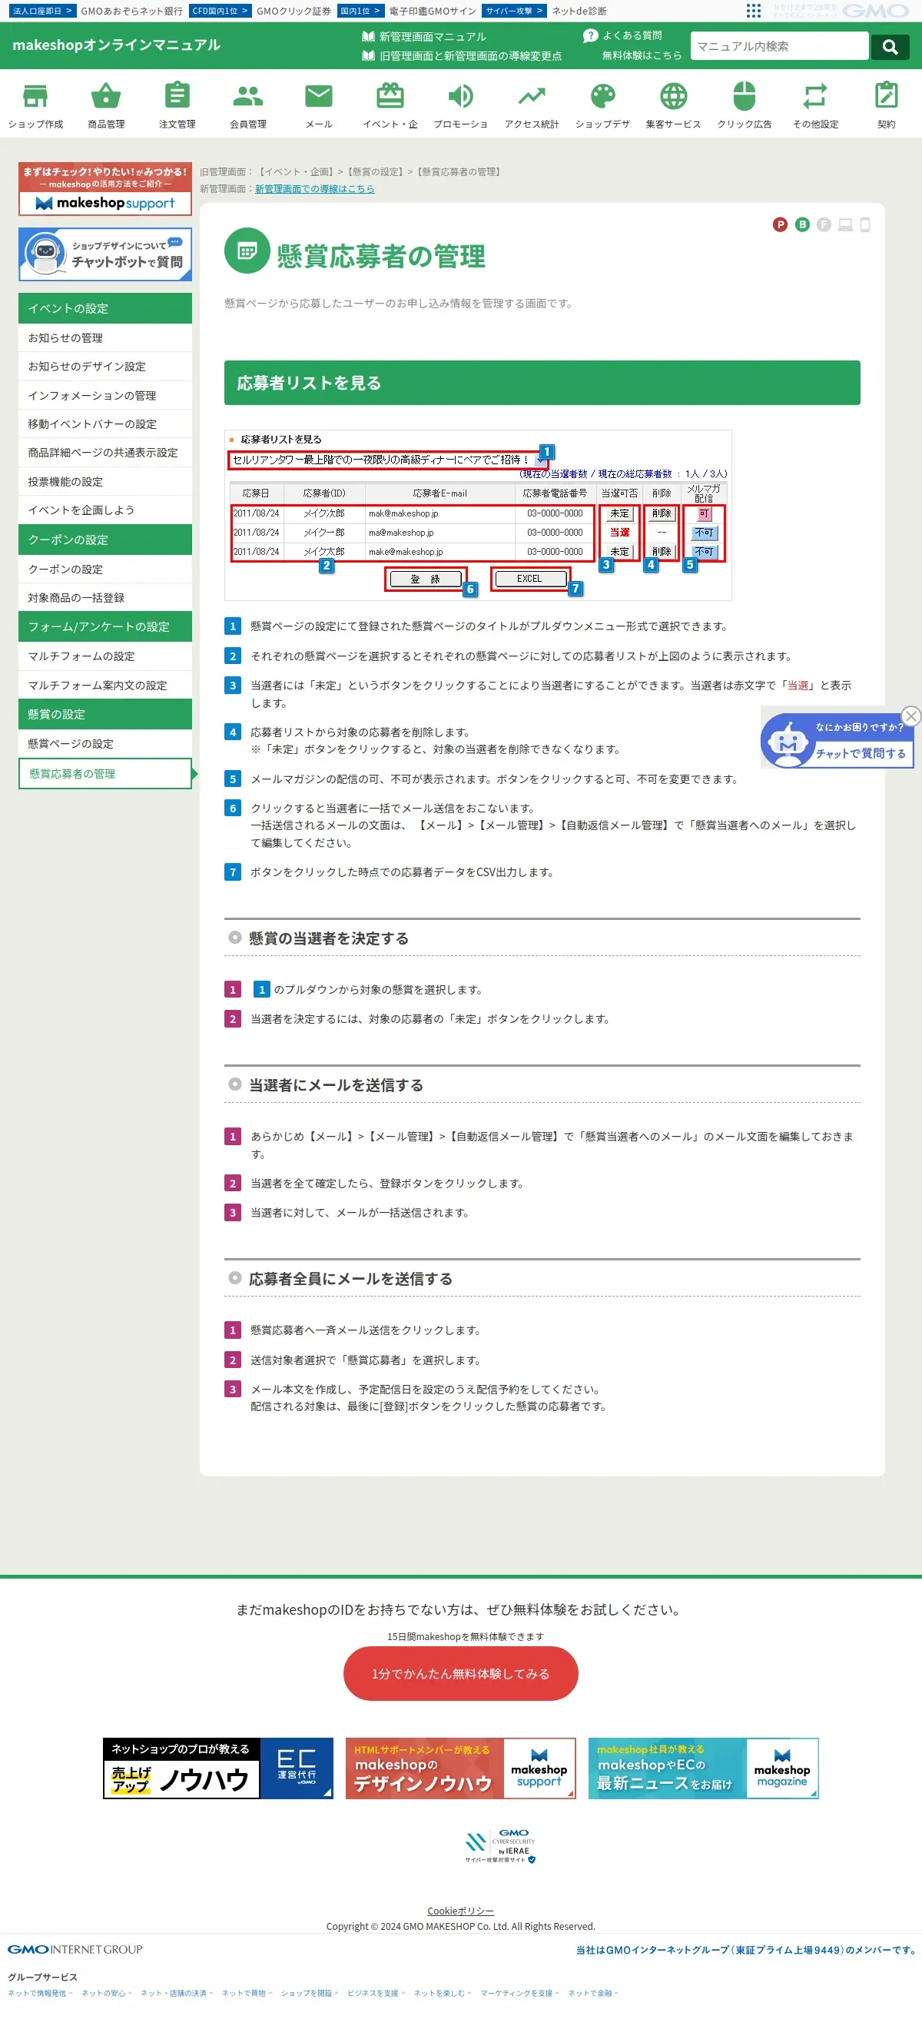Image resolution: width=922 pixels, height=2029 pixels.
Task: Open the GMO services grid dots icon
Action: pos(754,10)
